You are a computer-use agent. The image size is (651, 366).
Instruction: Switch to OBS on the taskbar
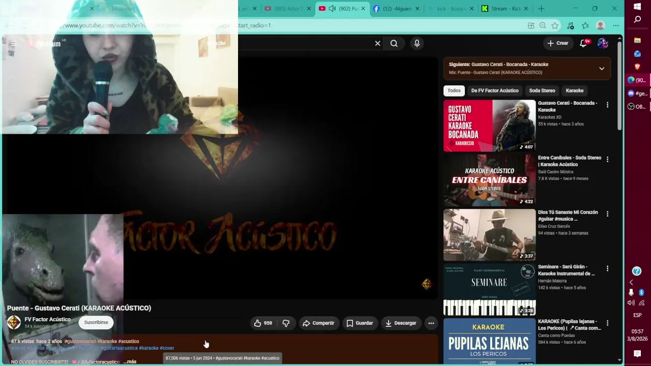click(x=637, y=107)
